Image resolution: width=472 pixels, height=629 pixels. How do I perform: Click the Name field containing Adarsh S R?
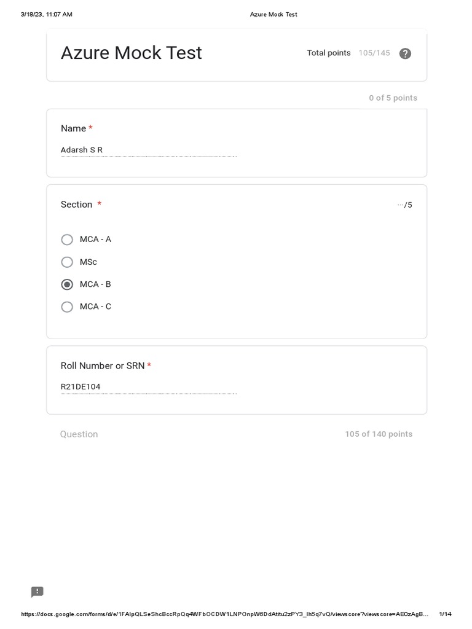tap(148, 150)
